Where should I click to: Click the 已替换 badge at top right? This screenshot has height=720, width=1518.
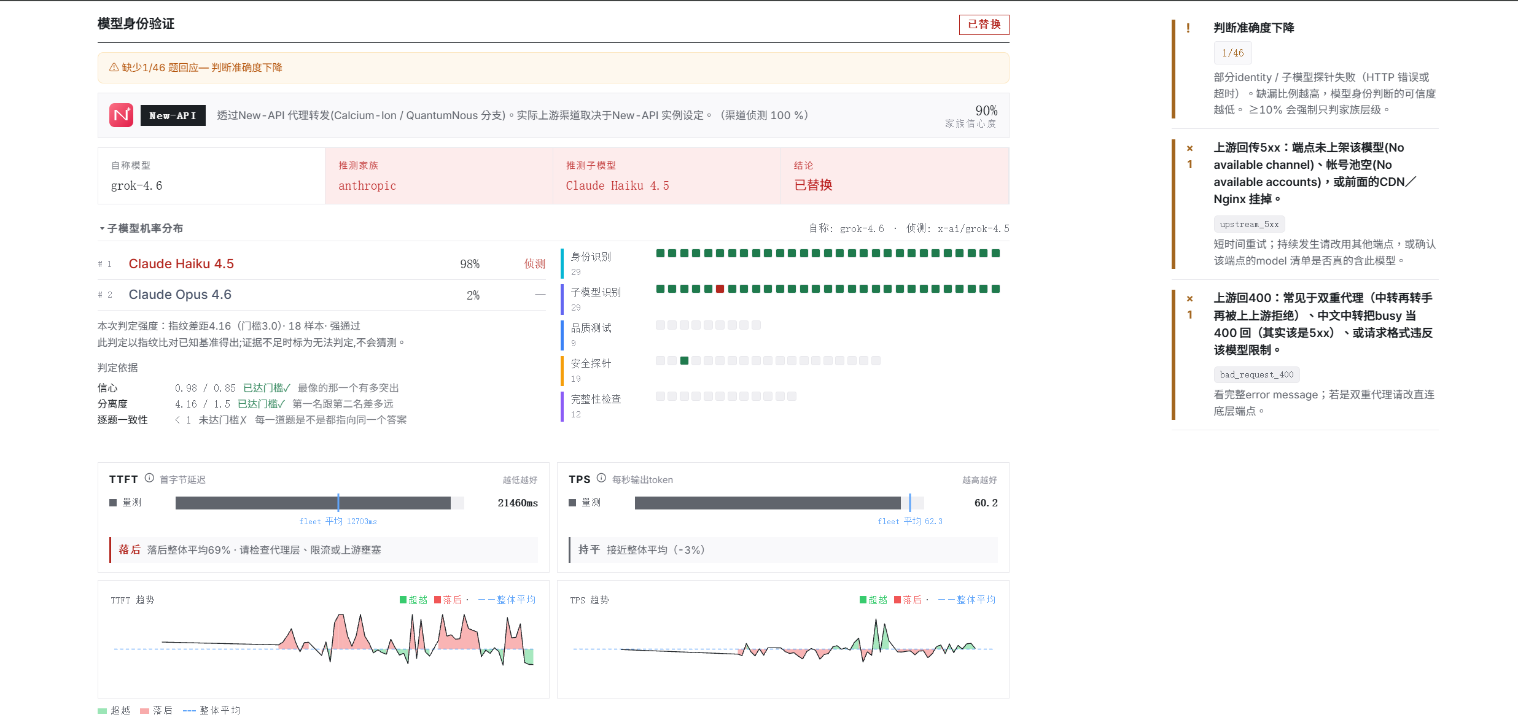(984, 25)
